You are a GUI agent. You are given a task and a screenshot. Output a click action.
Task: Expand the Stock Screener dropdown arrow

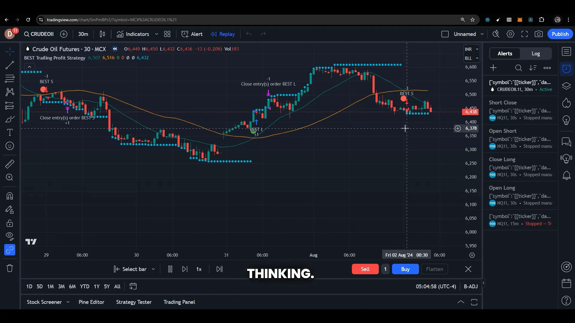68,302
